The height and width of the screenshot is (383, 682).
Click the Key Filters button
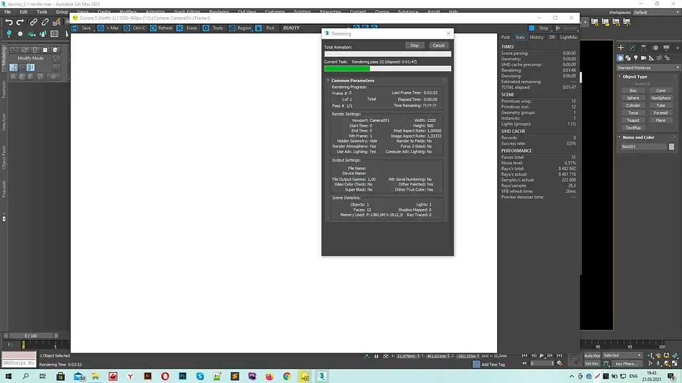point(627,364)
